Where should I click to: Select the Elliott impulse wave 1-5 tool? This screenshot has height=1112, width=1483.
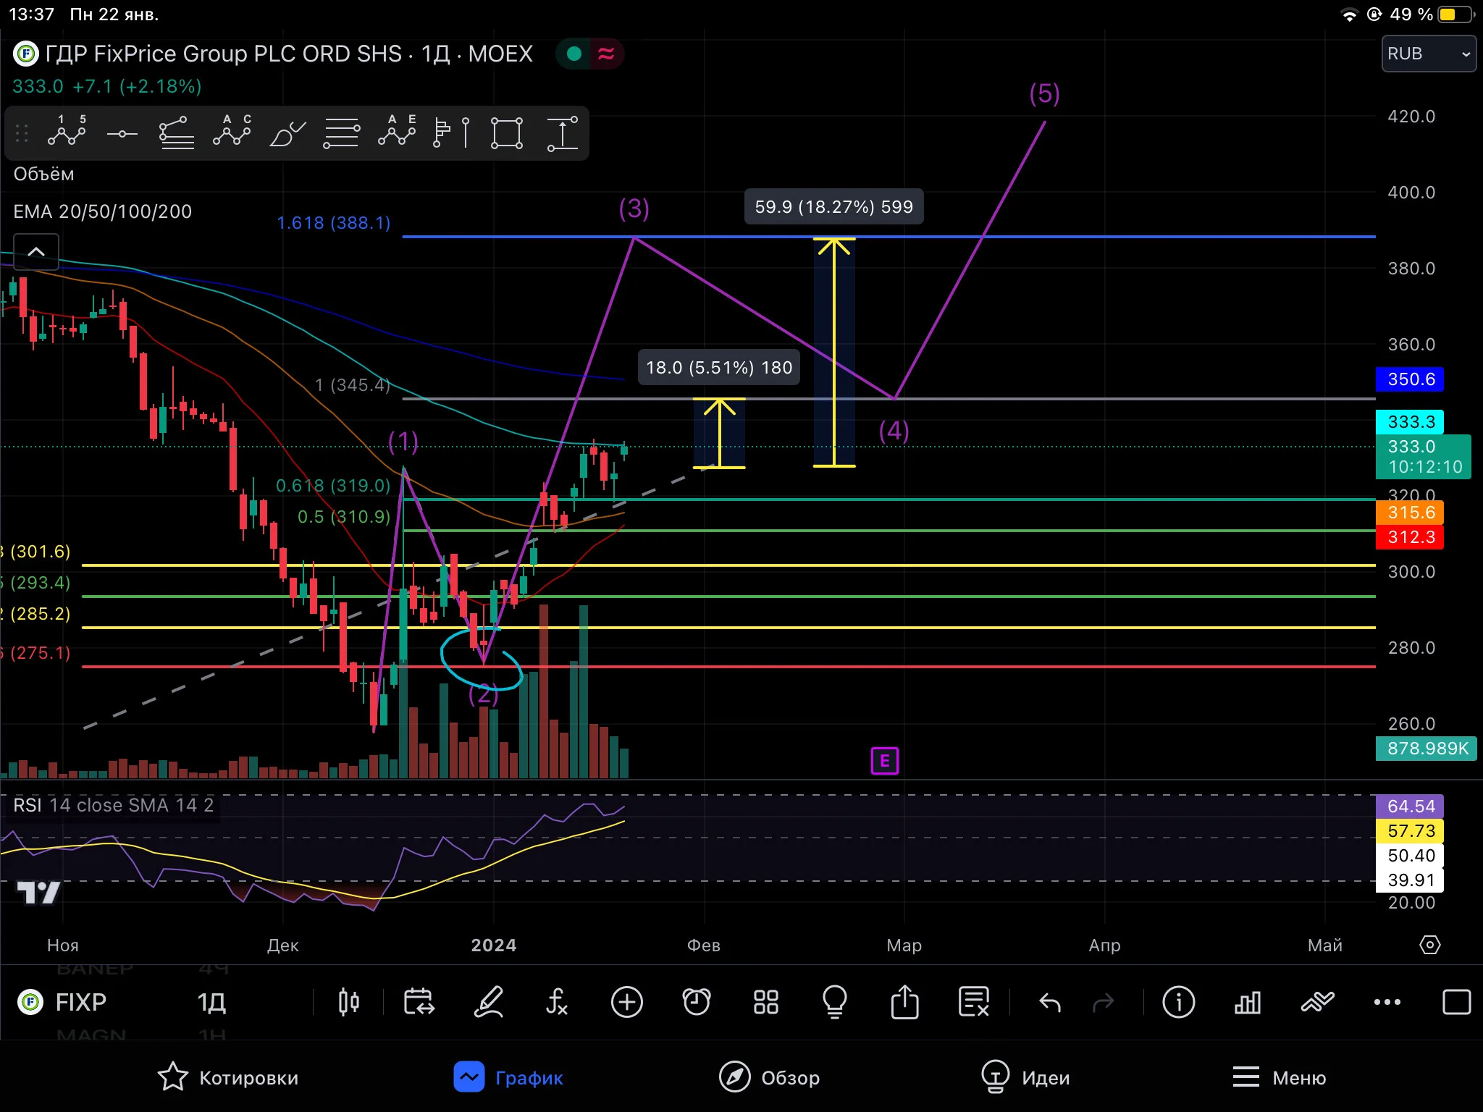click(67, 132)
